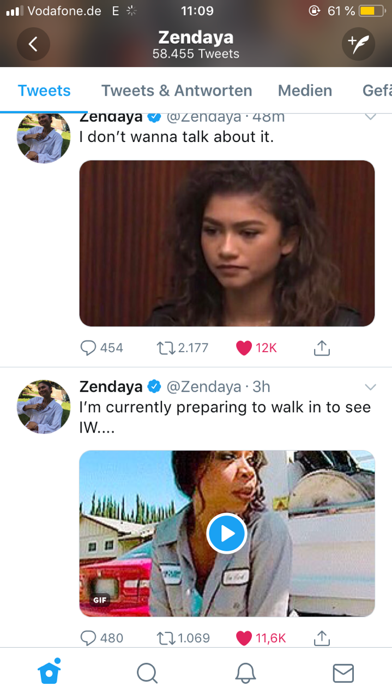This screenshot has height=699, width=392.
Task: Compose a new tweet with feather icon
Action: (358, 44)
